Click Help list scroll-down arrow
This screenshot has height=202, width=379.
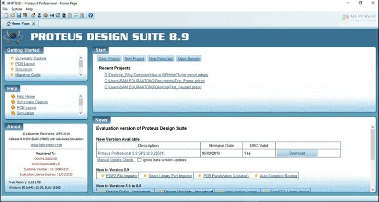(x=81, y=113)
